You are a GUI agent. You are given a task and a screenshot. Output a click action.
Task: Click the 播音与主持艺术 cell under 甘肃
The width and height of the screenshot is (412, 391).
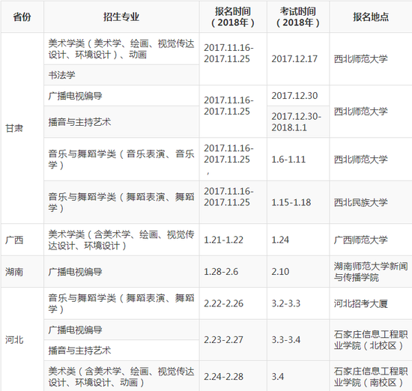click(121, 122)
